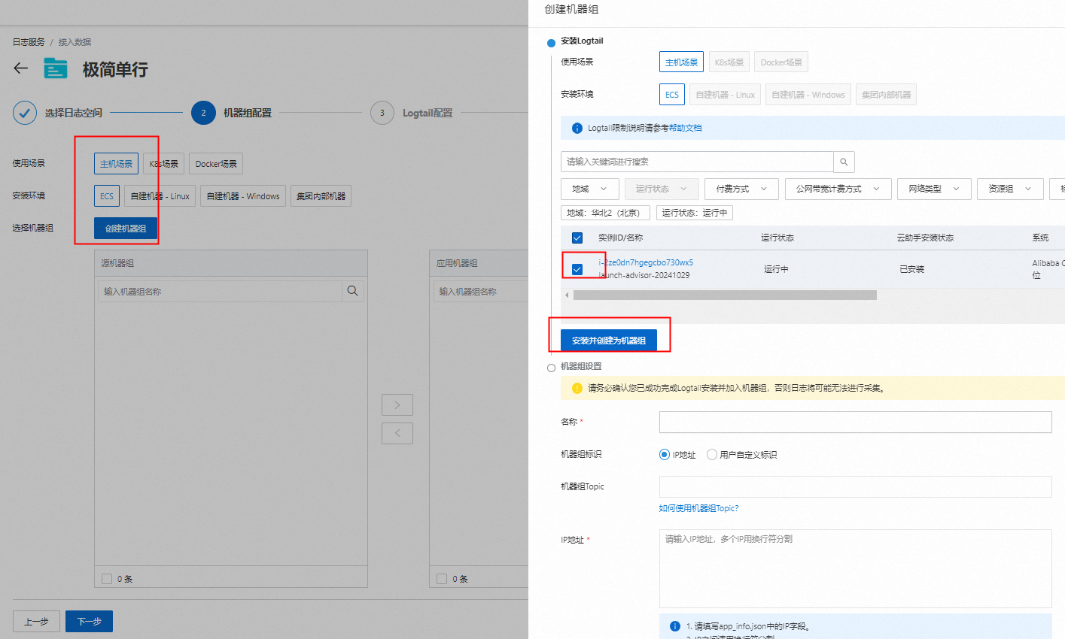Click the 上一步 button
This screenshot has height=639, width=1065.
click(36, 622)
